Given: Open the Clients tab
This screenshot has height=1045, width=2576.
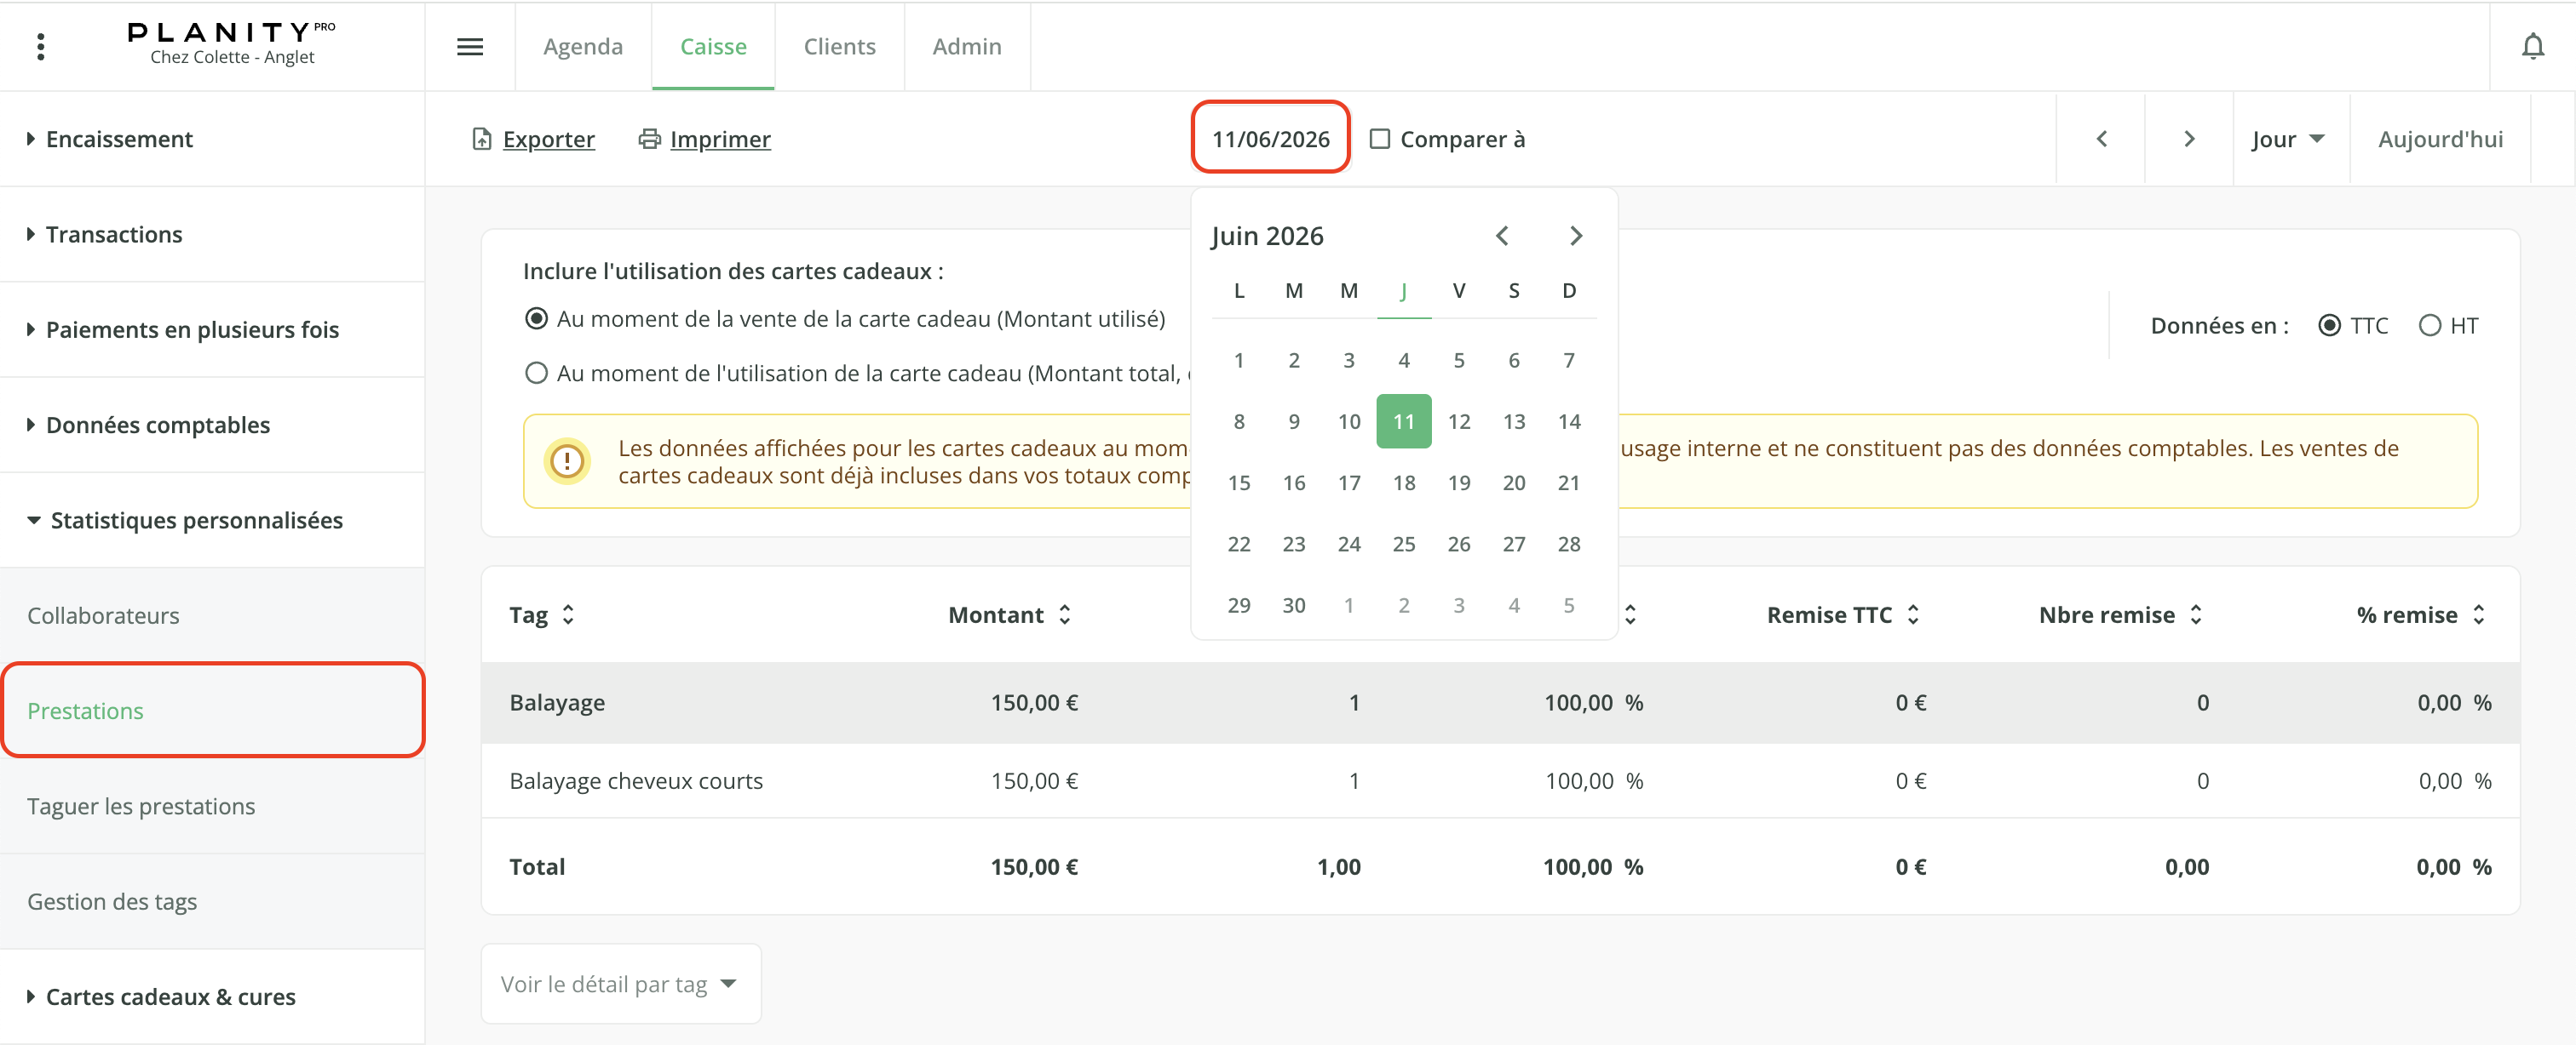Looking at the screenshot, I should point(839,46).
